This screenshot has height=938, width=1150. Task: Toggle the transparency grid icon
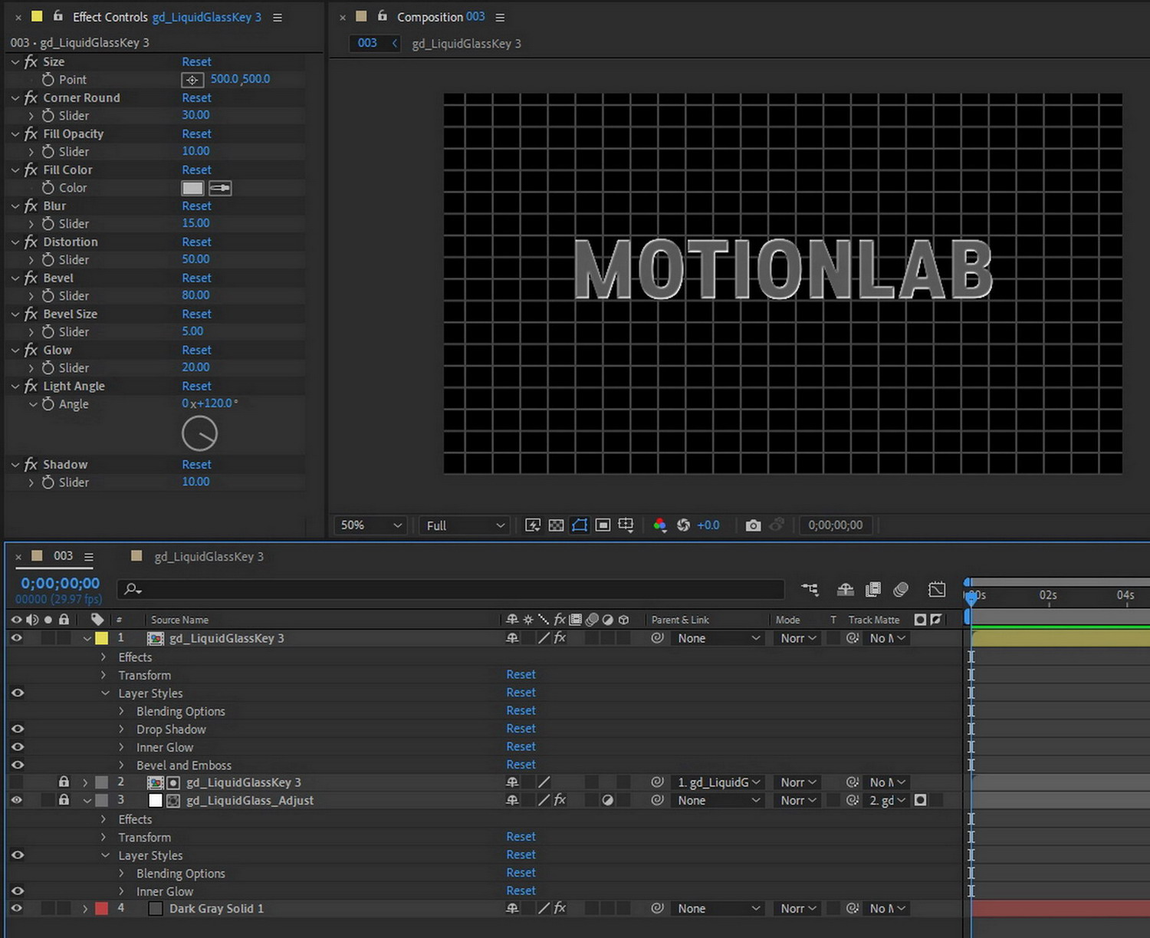[x=557, y=525]
